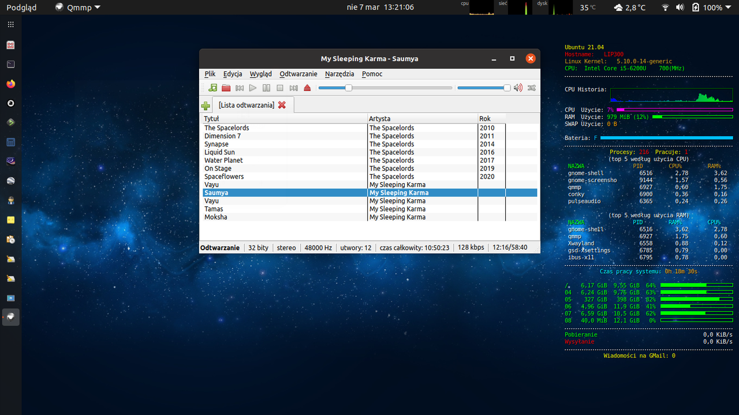Click the track seek slider
Viewport: 739px width, 415px height.
click(385, 88)
